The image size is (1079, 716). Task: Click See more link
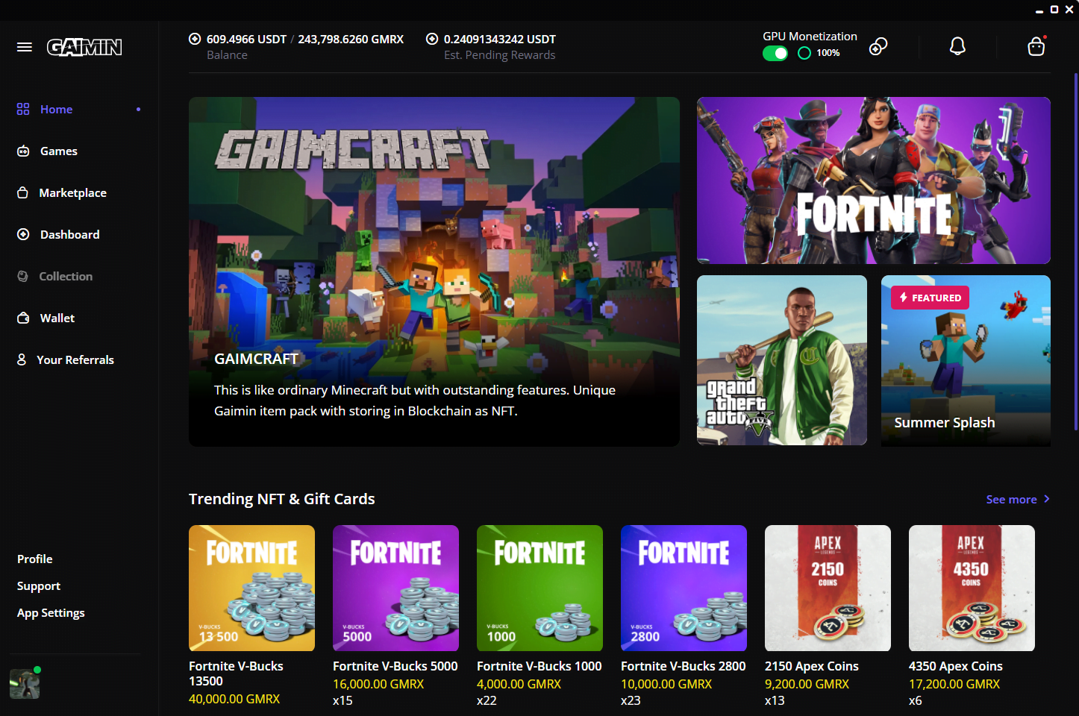1011,499
